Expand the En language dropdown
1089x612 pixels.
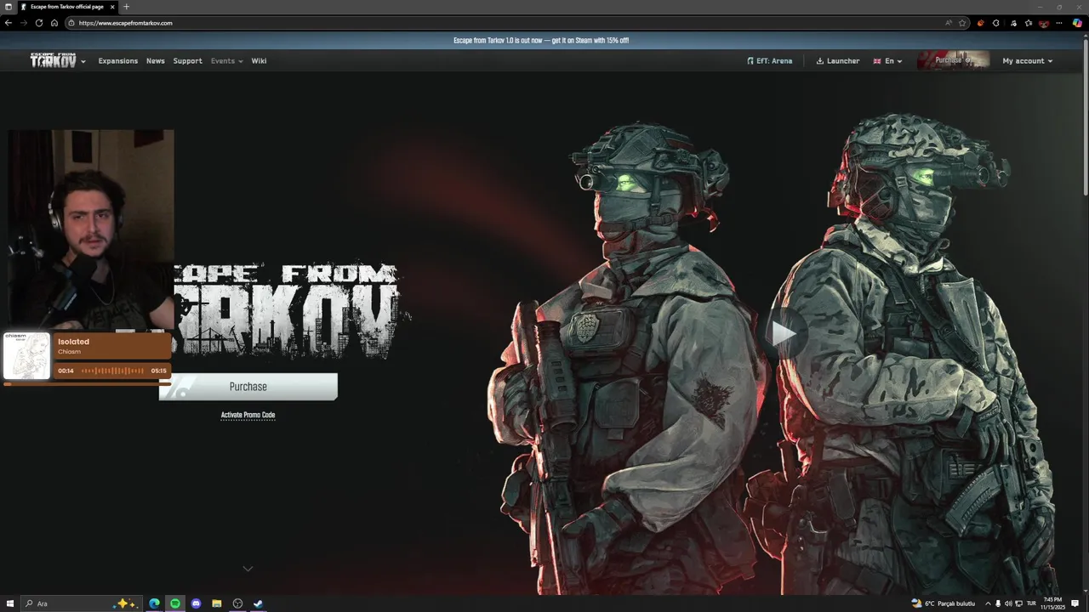coord(887,61)
